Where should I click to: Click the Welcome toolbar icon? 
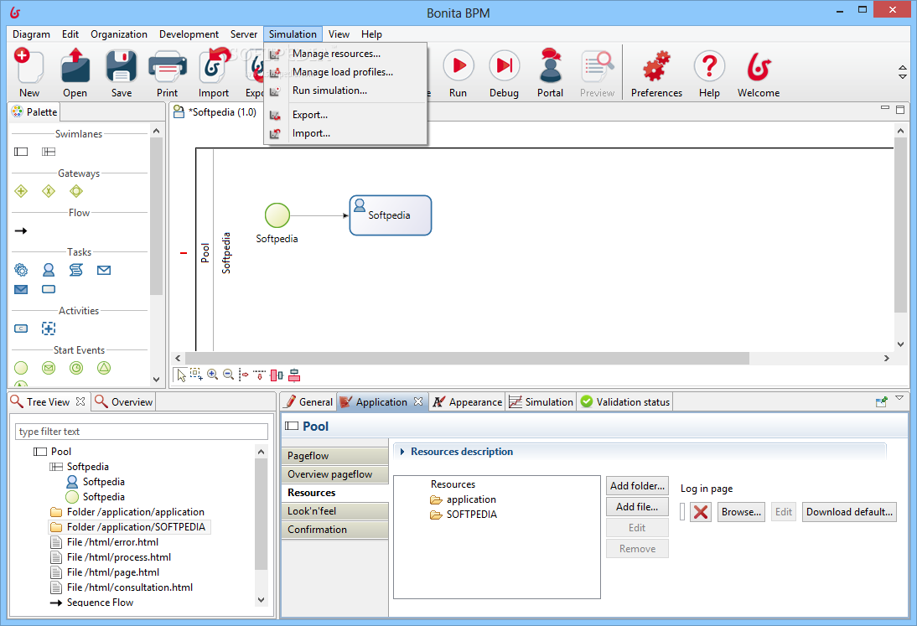coord(759,66)
